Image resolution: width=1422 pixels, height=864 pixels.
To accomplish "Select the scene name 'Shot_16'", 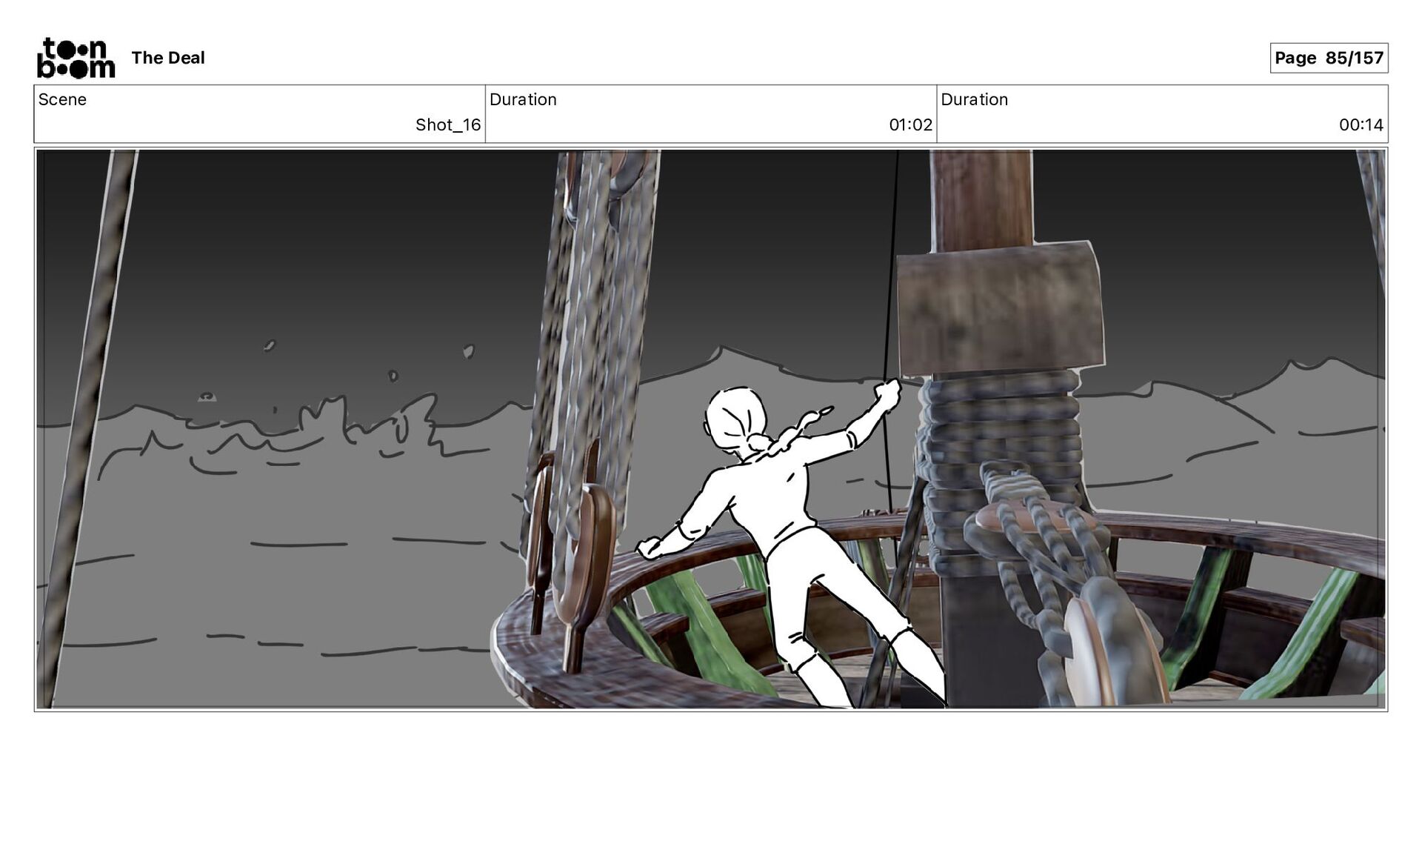I will tap(448, 124).
